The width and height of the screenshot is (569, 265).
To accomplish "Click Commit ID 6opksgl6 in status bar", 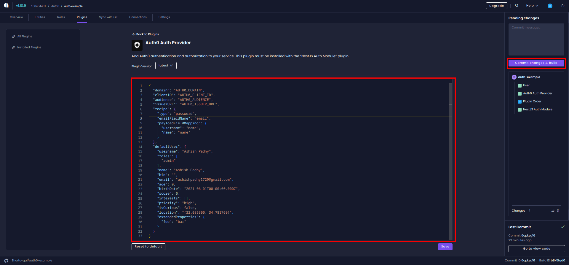I will [x=520, y=261].
